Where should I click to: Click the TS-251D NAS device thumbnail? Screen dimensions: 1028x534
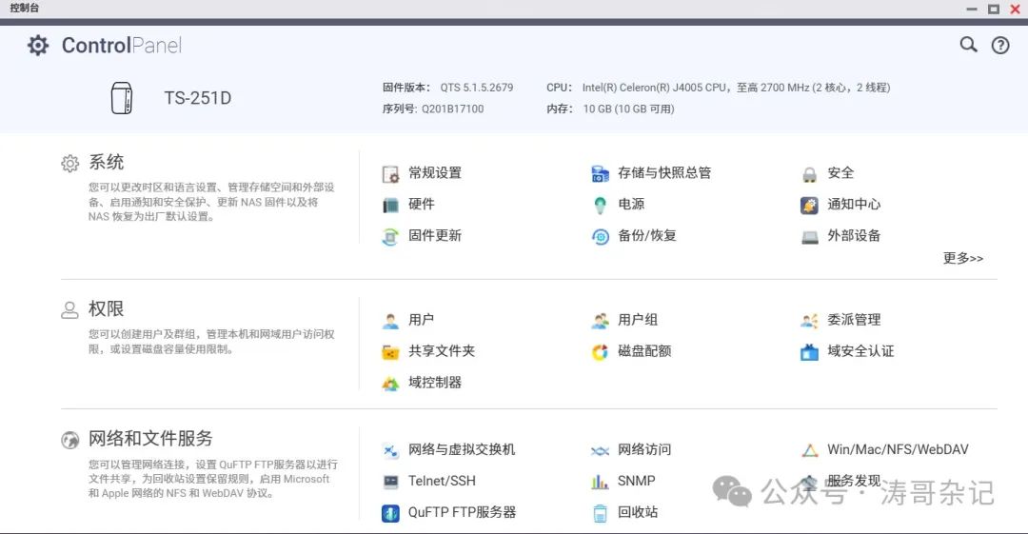[x=122, y=98]
